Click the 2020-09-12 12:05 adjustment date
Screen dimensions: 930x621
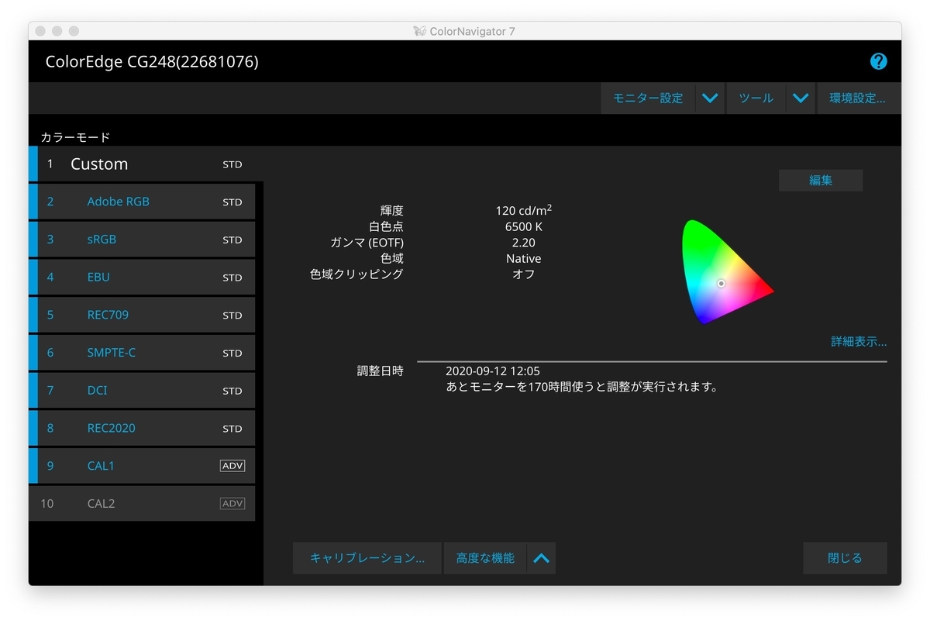tap(493, 371)
